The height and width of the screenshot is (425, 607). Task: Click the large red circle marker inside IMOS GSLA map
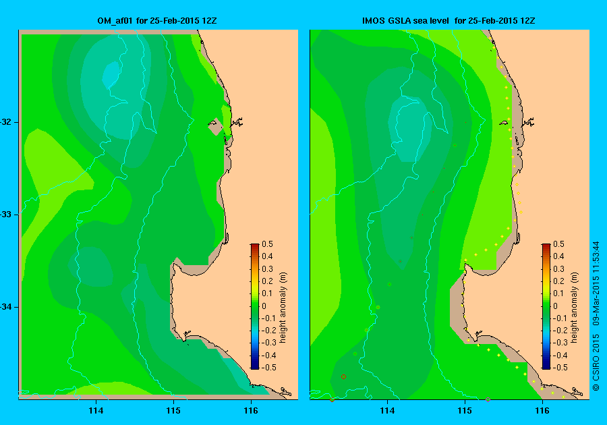[x=343, y=376]
